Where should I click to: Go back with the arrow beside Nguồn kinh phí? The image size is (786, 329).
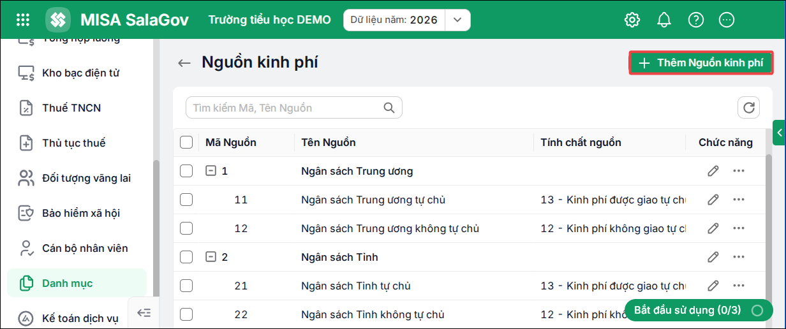tap(184, 62)
